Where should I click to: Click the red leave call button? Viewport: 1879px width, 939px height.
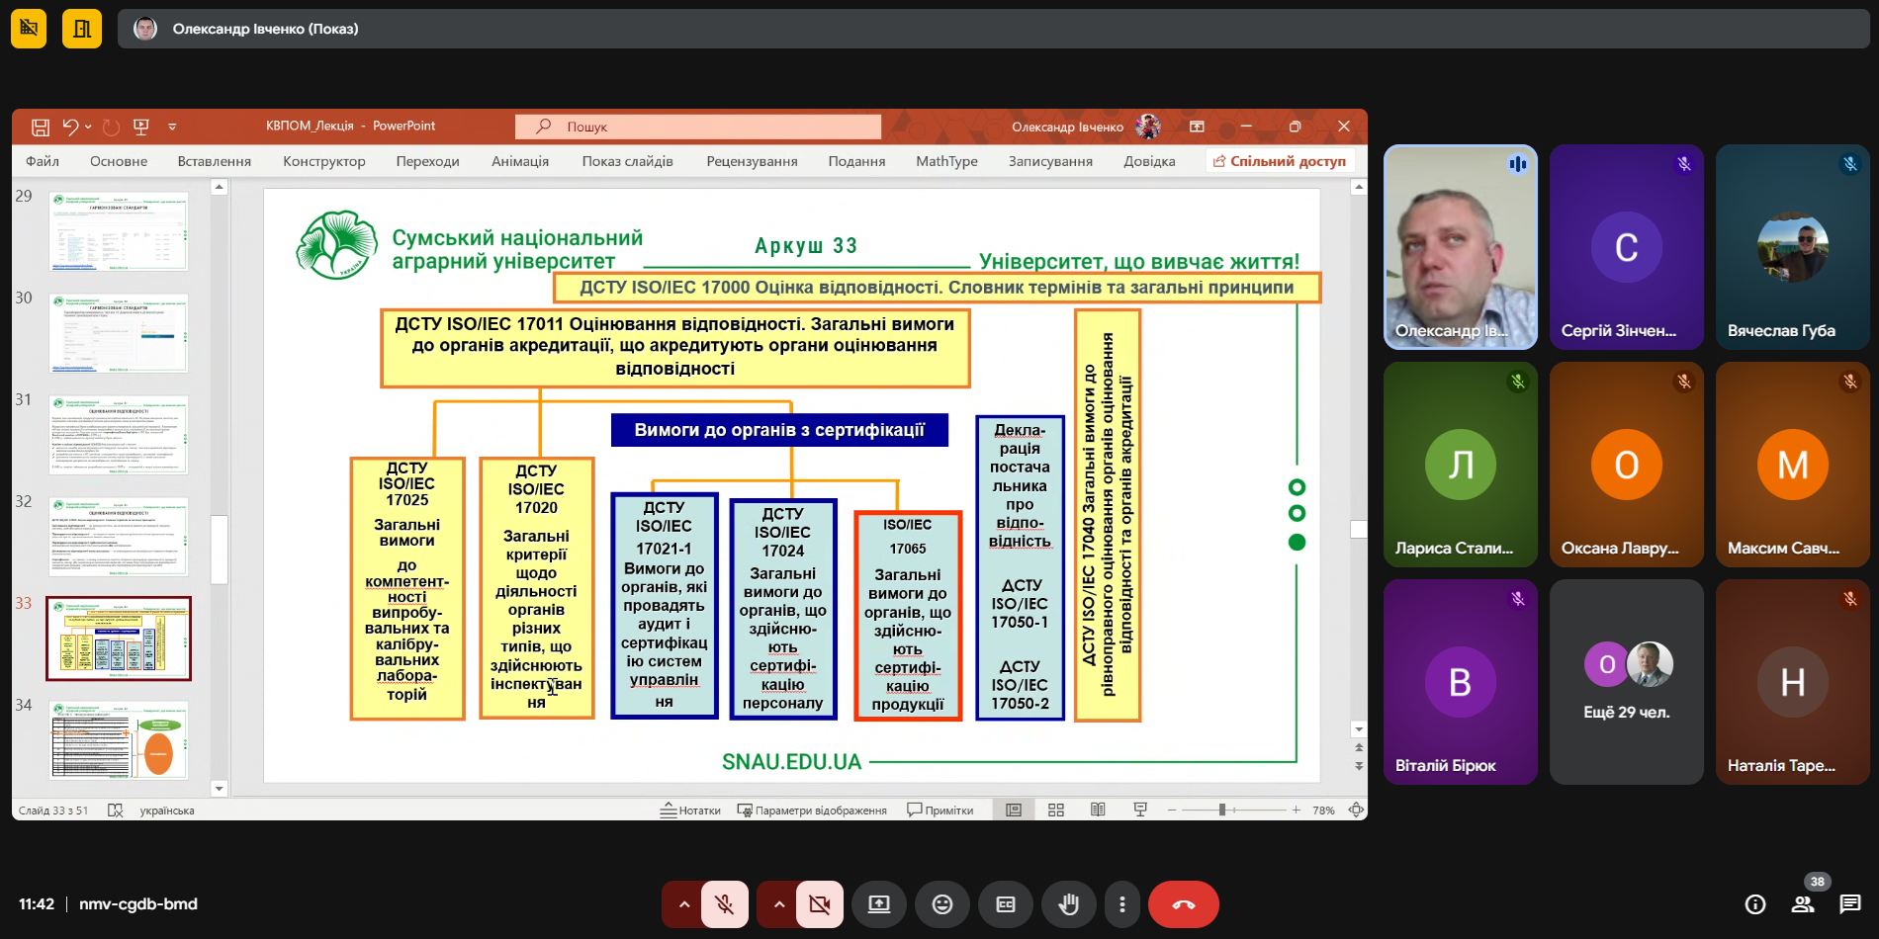tap(1183, 904)
